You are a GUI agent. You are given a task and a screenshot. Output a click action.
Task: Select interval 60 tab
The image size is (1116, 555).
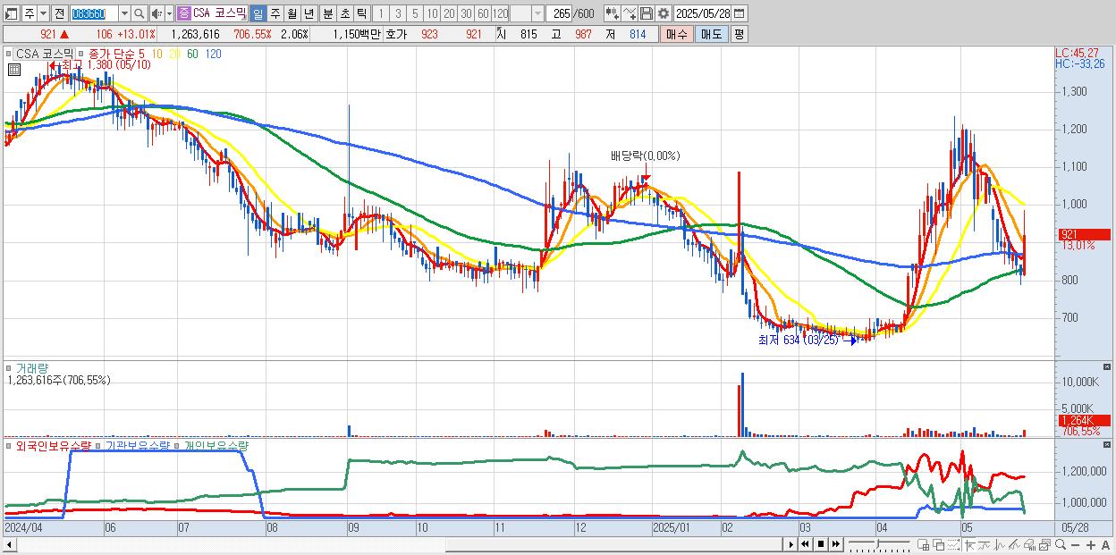(483, 13)
